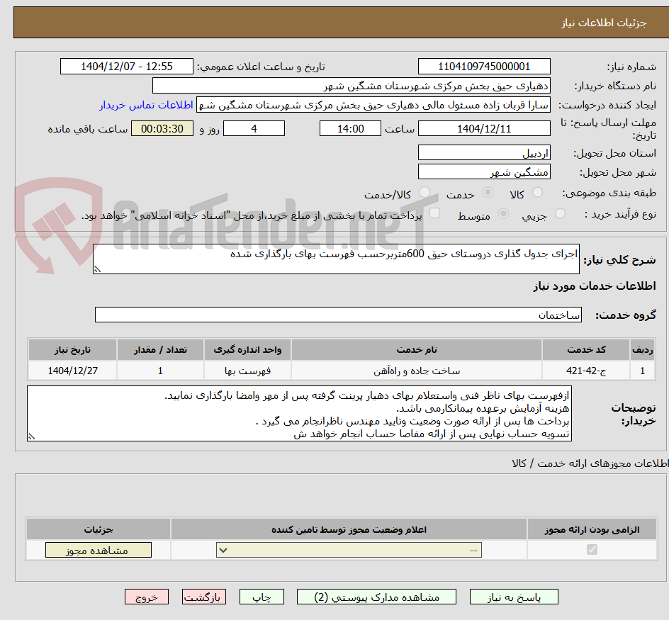Screen dimensions: 669x620
Task: Click the delivery city field مشگین شهر
Action: pyautogui.click(x=484, y=172)
